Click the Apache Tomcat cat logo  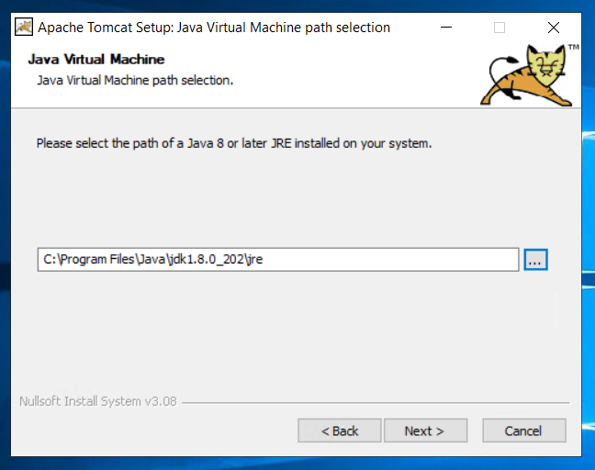point(526,75)
